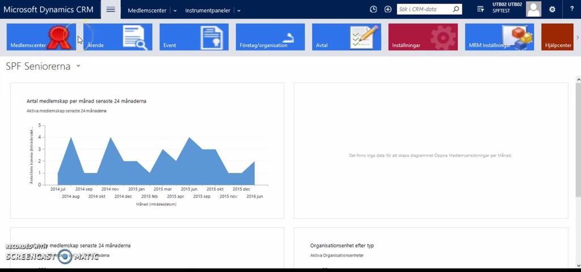Image resolution: width=581 pixels, height=272 pixels.
Task: Open the Företag/organisation tile
Action: point(271,37)
